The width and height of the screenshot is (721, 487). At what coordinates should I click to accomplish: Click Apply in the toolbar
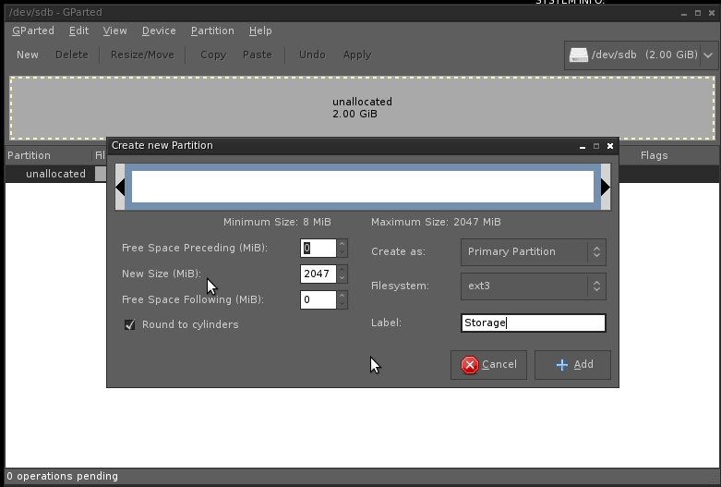(357, 55)
